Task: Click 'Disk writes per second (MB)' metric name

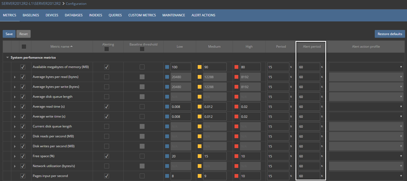Action: [53, 146]
